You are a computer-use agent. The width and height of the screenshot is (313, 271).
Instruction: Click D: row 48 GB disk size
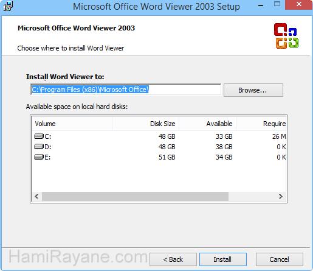click(x=167, y=147)
